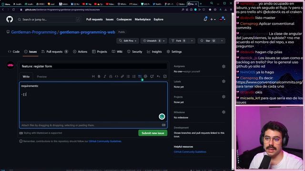Select the Write tab of the editor
Image resolution: width=305 pixels, height=171 pixels.
coord(26,76)
